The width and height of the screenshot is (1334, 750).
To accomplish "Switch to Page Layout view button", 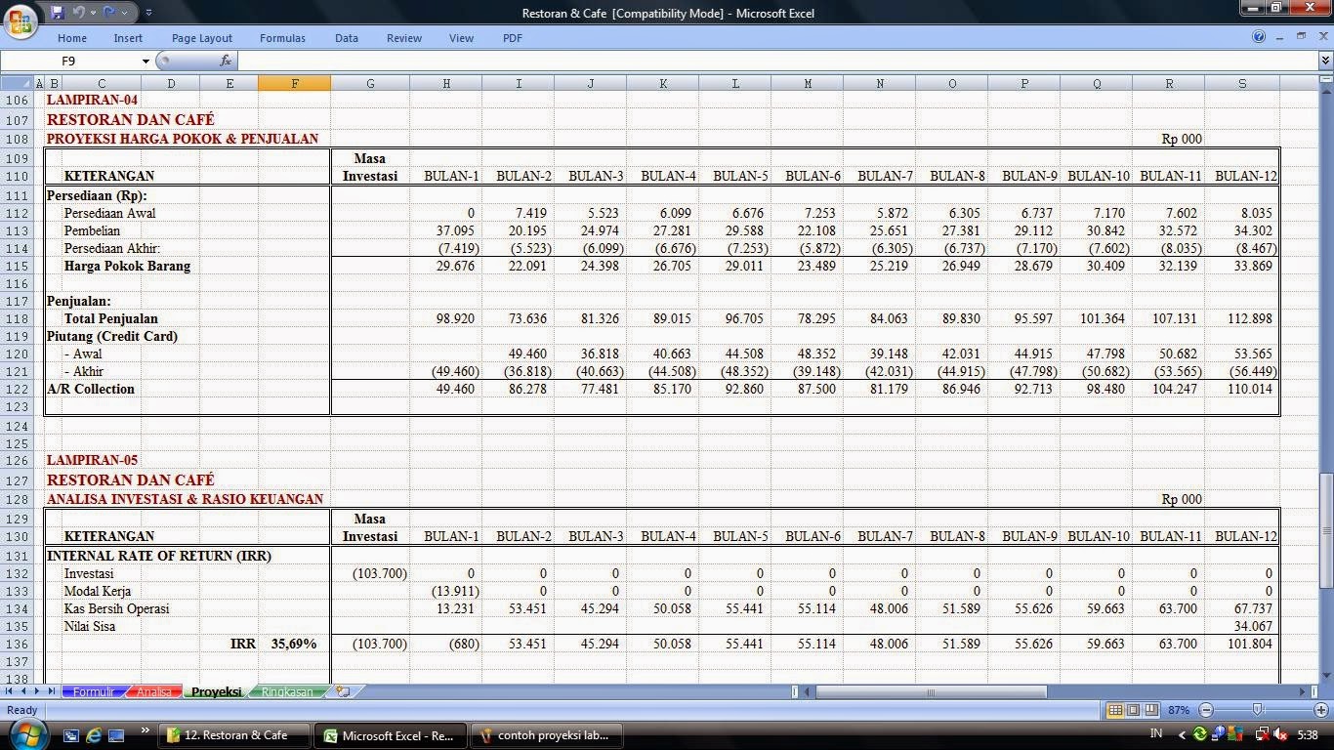I will [x=1133, y=710].
